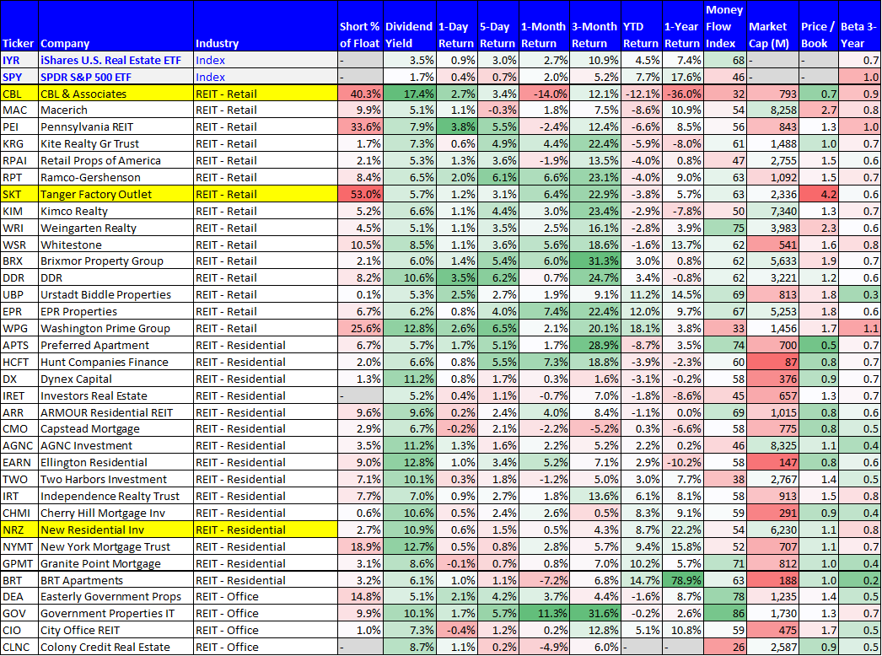
Task: Select the 1-Month Return header
Action: 544,26
